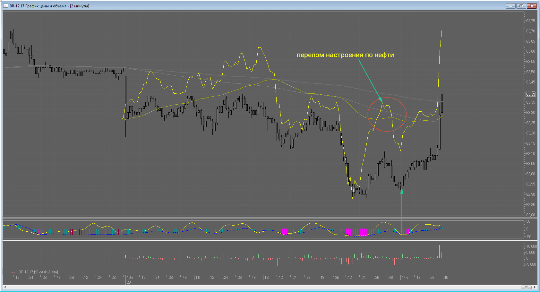Click the 10 000 volume axis label
This screenshot has height=292, width=540.
tap(531, 246)
